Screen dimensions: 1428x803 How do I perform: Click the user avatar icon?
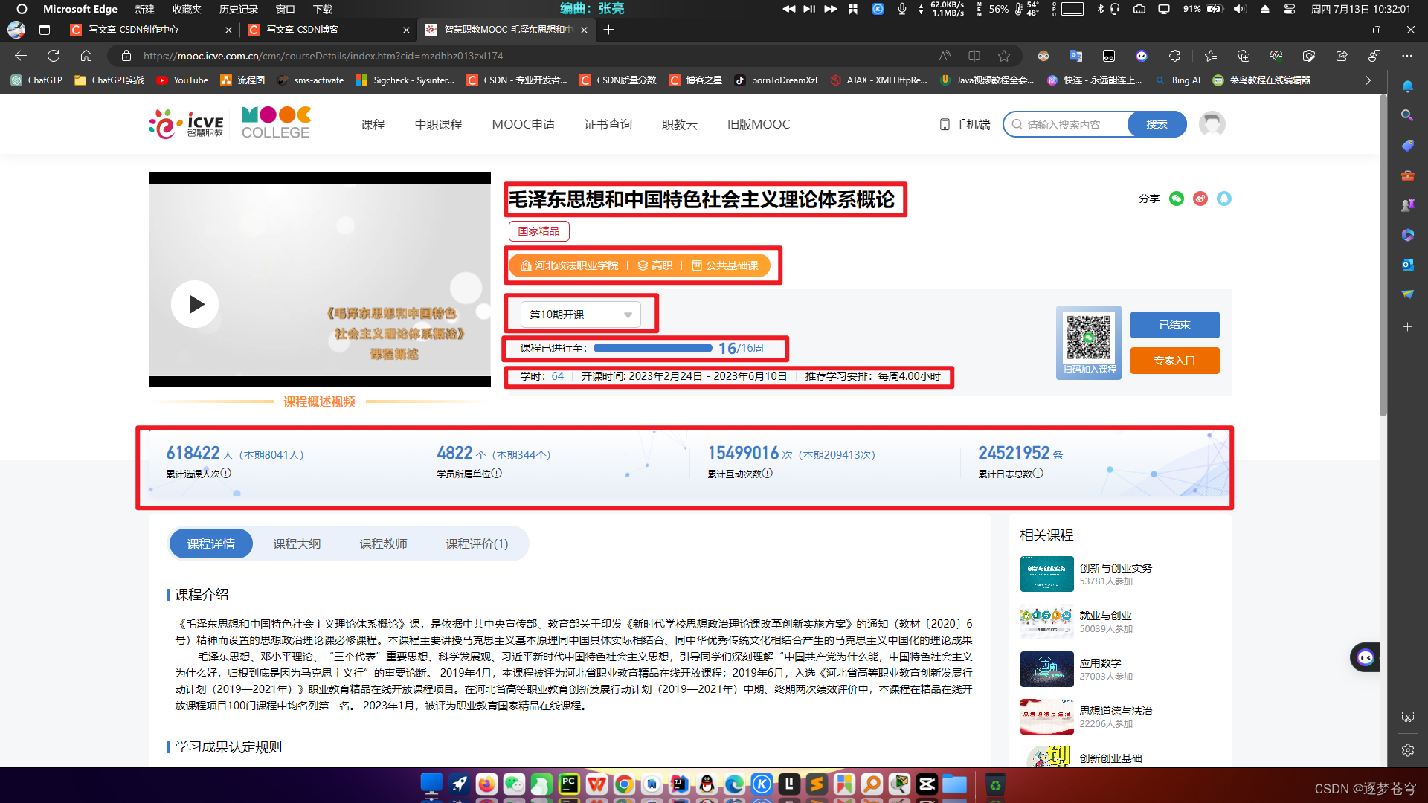tap(1212, 124)
